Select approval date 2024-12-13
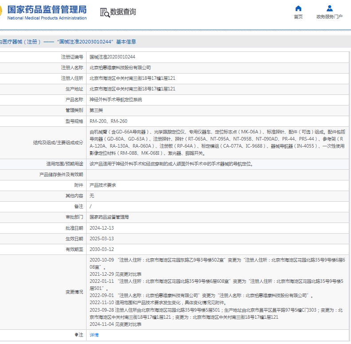Image resolution: width=351 pixels, height=344 pixels. point(102,228)
